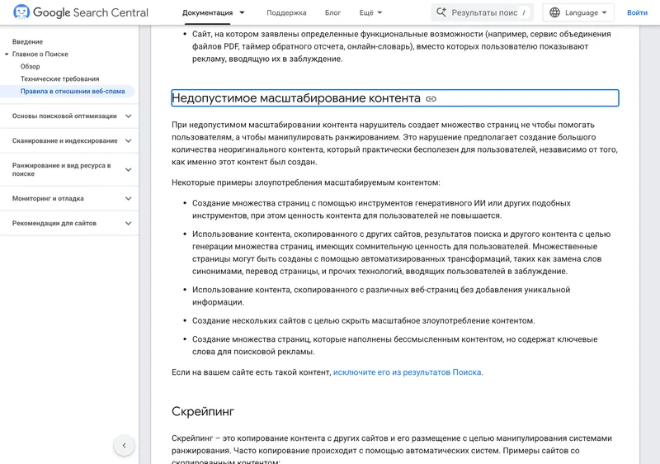Expand Ранжирование и вид ресурса chevron
The width and height of the screenshot is (660, 464).
click(x=129, y=169)
